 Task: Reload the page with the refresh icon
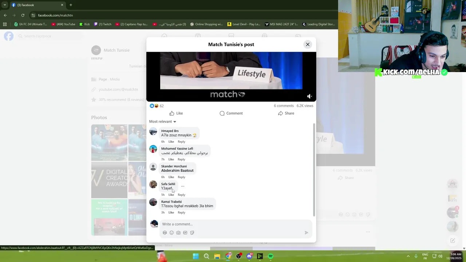[23, 15]
